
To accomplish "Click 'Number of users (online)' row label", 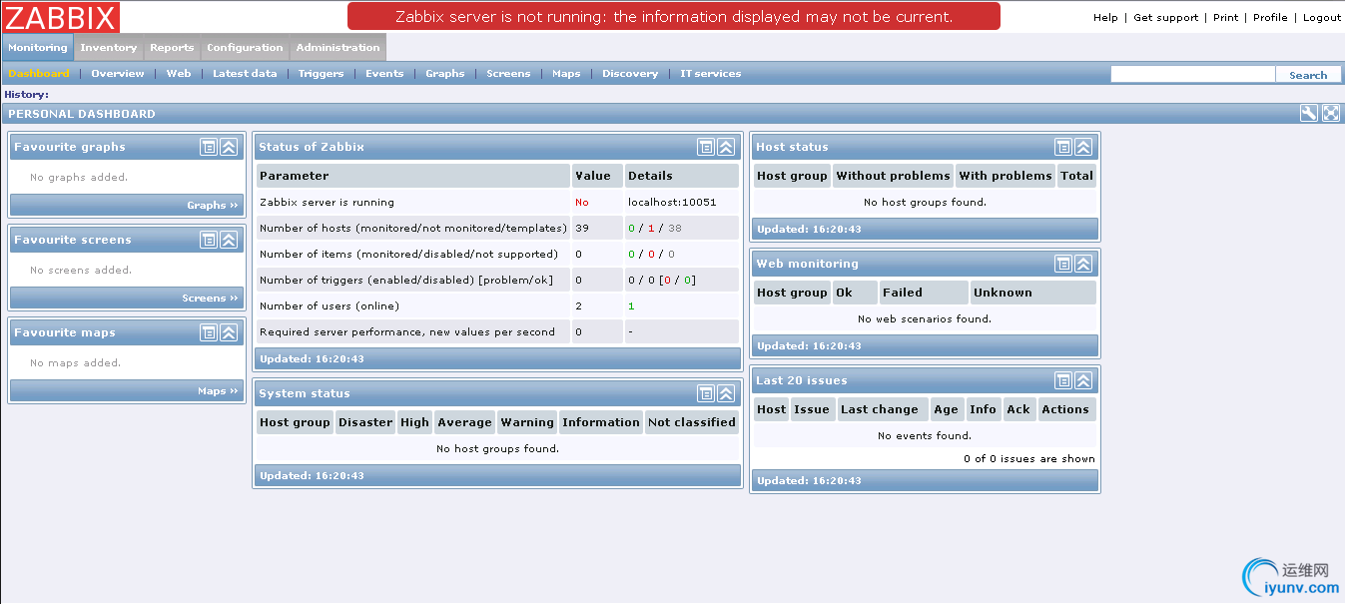I will pos(330,306).
